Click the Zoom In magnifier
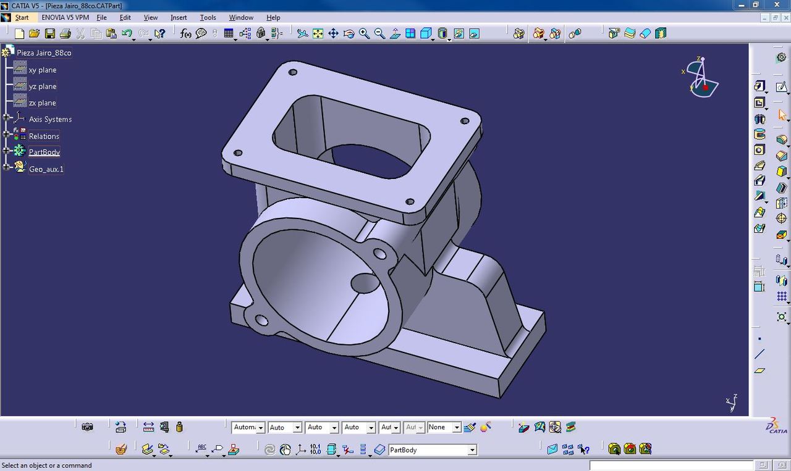 [x=364, y=33]
